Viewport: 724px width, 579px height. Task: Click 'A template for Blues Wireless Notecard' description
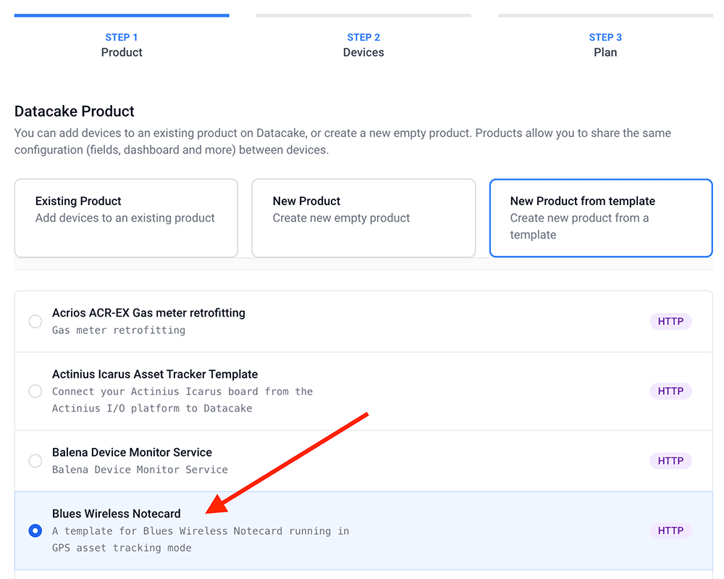pyautogui.click(x=201, y=539)
